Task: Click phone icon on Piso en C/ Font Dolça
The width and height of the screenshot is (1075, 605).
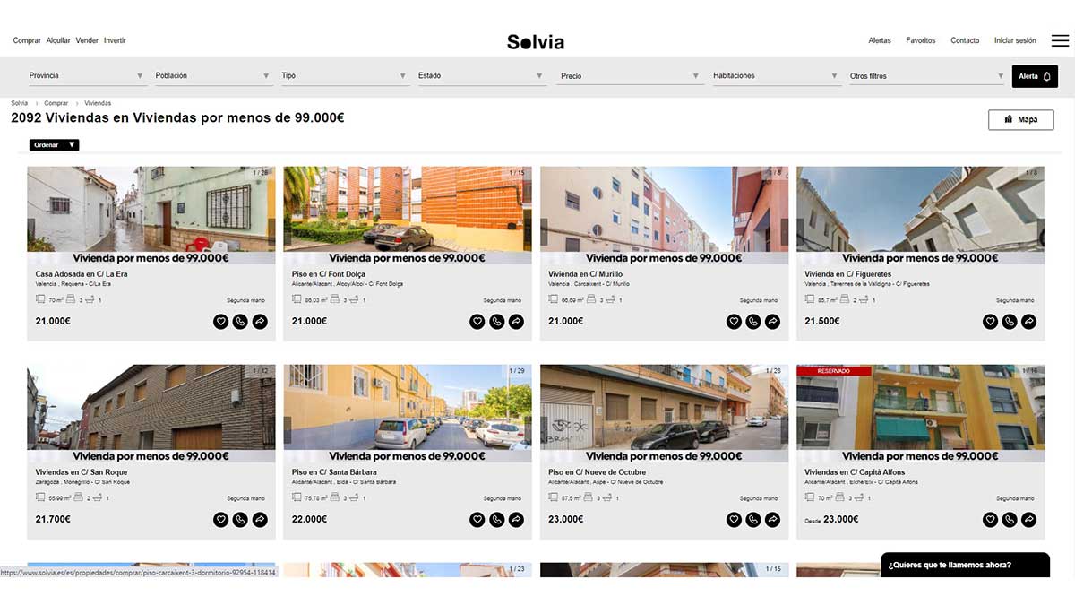Action: (497, 321)
